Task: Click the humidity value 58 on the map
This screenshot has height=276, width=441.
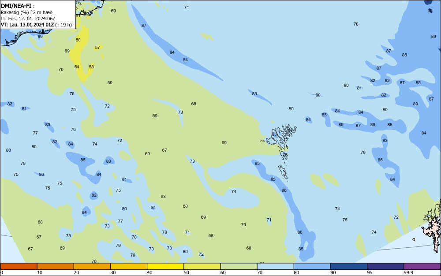Action: (x=91, y=67)
